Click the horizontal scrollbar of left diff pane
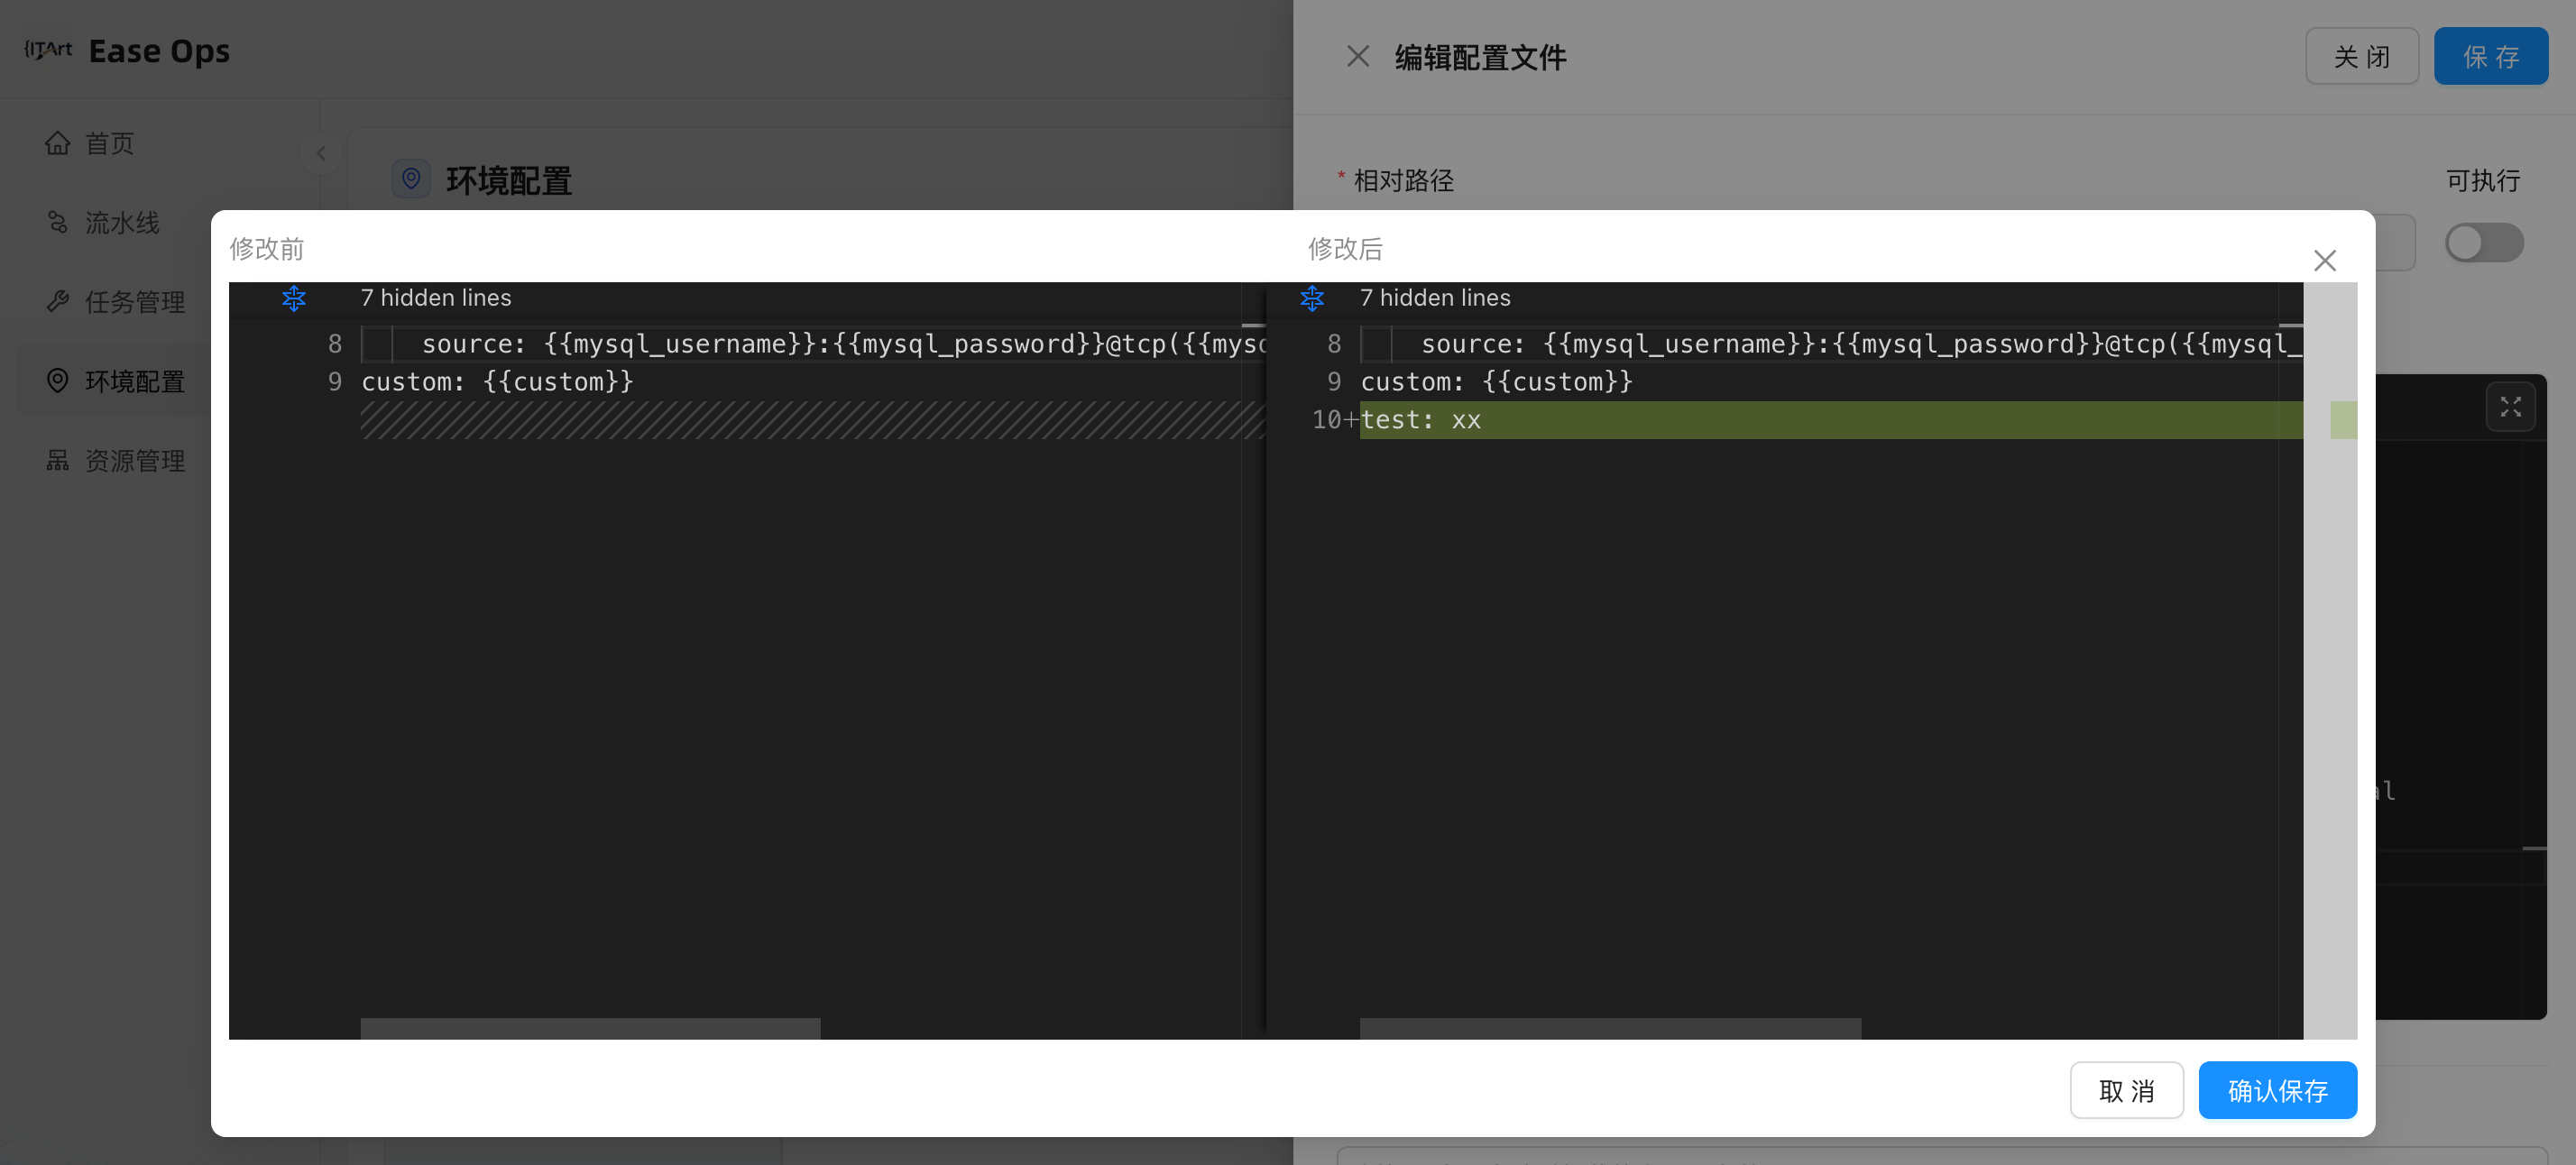This screenshot has width=2576, height=1165. coord(590,1028)
